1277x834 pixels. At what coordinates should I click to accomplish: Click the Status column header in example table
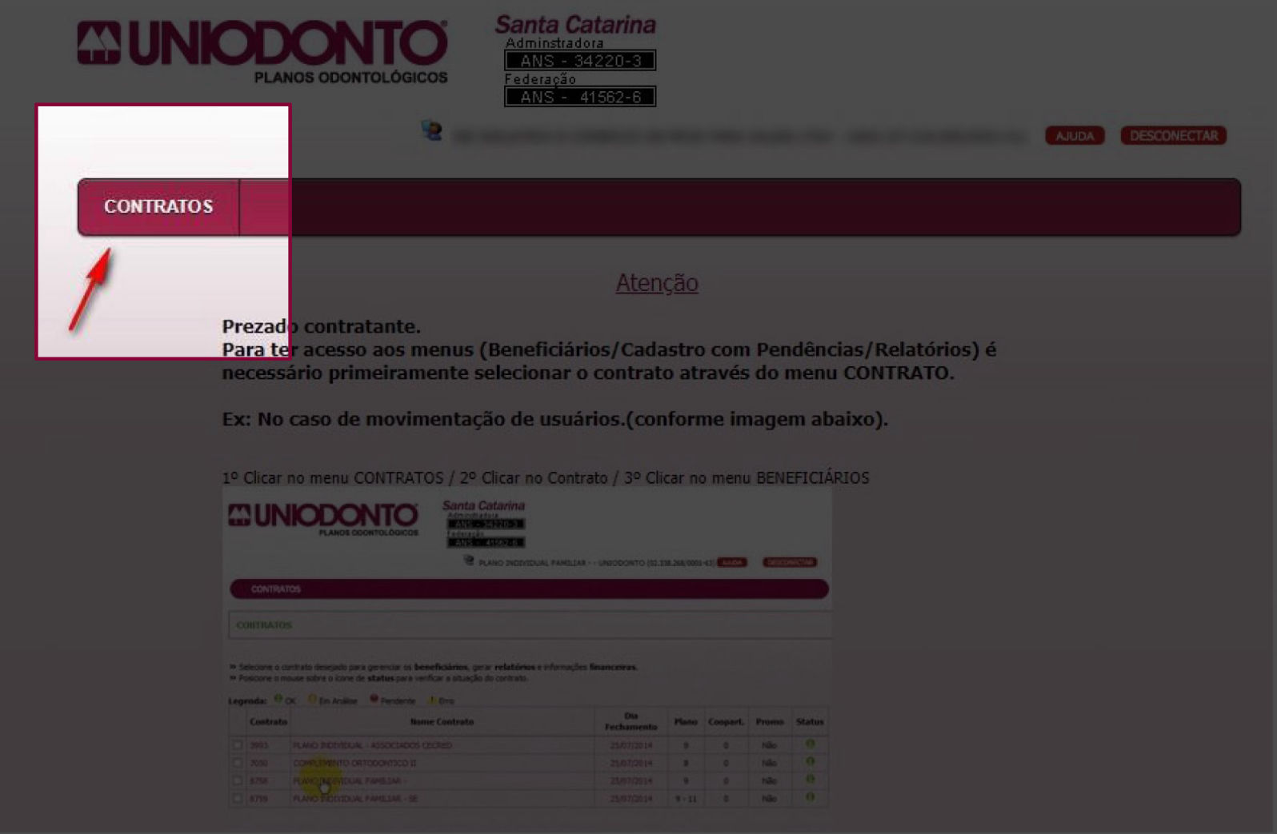coord(810,721)
